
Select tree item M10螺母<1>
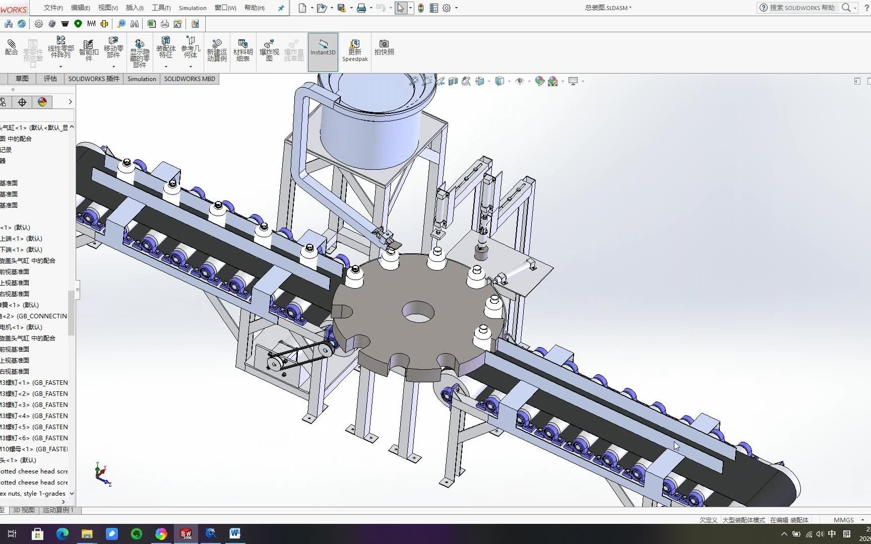pos(34,449)
